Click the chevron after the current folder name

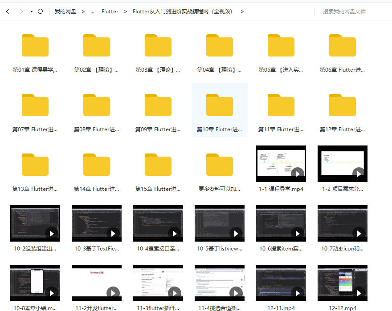(x=242, y=11)
